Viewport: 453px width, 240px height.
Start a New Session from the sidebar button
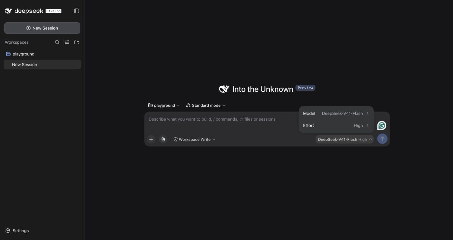(42, 28)
